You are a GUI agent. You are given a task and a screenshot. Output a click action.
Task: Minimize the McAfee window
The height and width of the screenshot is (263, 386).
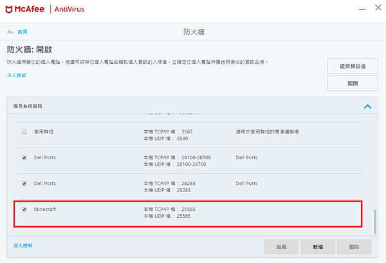[362, 10]
